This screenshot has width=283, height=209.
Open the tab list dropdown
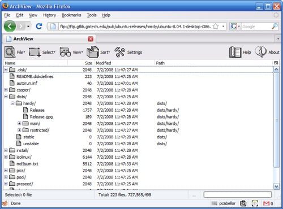coord(278,39)
